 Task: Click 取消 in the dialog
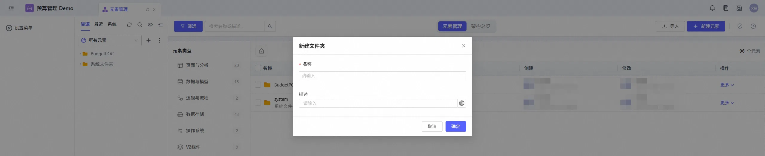(x=432, y=127)
